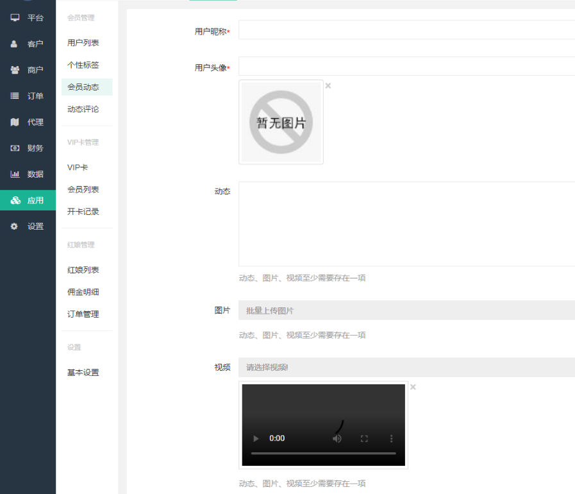575x494 pixels.
Task: Click the 财务 finance money icon
Action: 15,148
